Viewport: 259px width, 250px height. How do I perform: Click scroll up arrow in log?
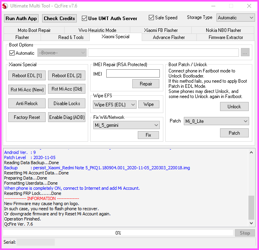coord(251,152)
